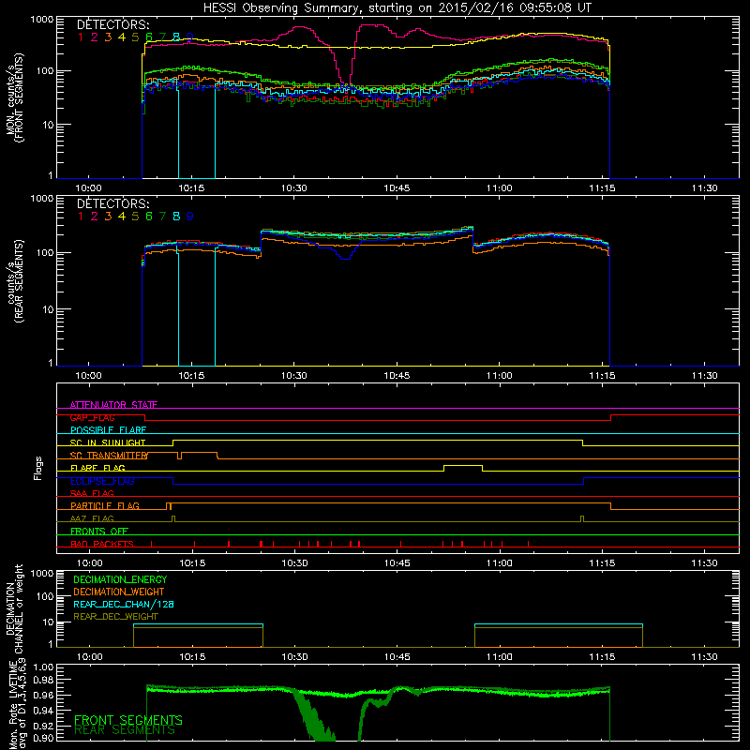The width and height of the screenshot is (750, 750).
Task: Select the SC_TRANSMITTER flag label
Action: 109,456
